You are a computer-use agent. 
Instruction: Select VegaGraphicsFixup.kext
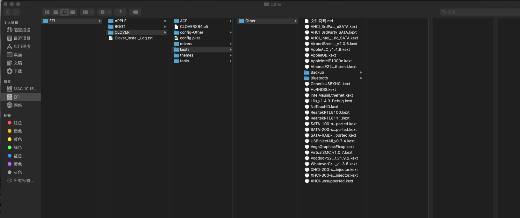point(333,147)
